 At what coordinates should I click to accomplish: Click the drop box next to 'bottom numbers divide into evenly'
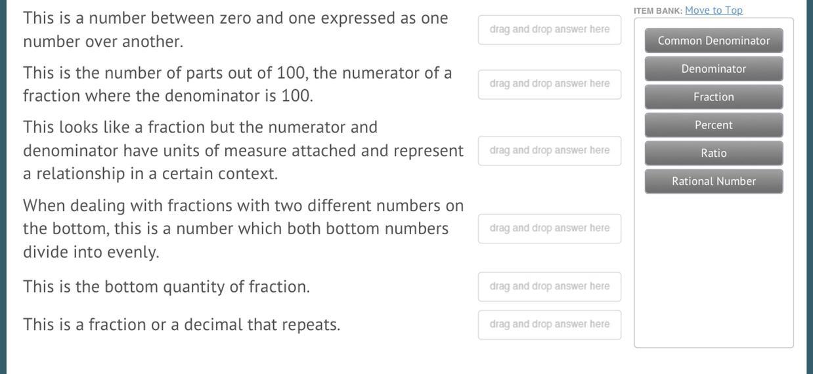(x=550, y=228)
